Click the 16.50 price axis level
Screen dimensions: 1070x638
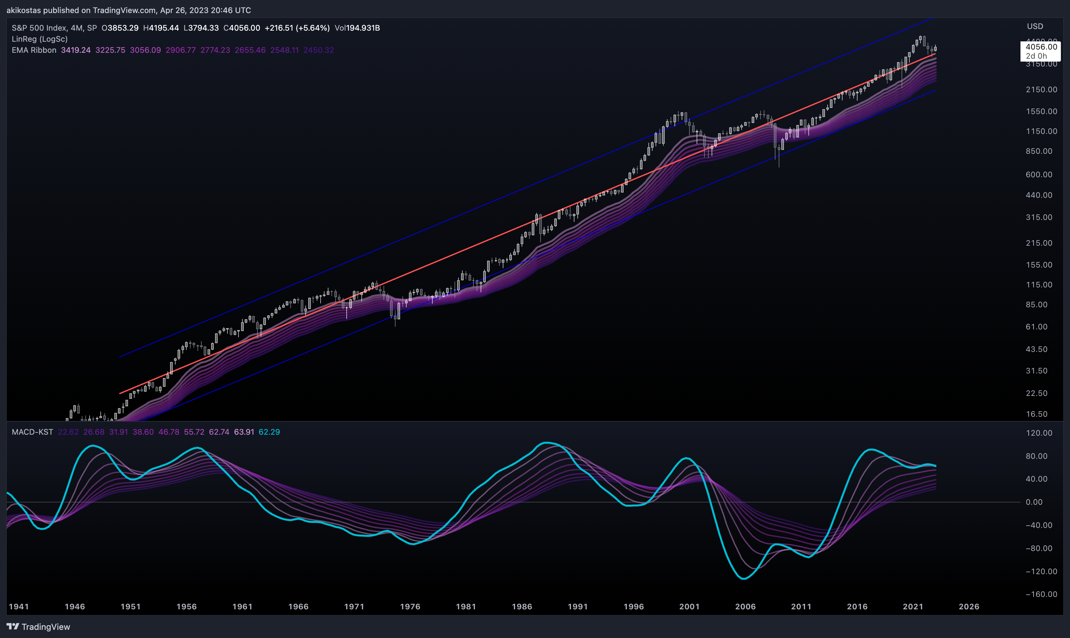click(x=1036, y=414)
